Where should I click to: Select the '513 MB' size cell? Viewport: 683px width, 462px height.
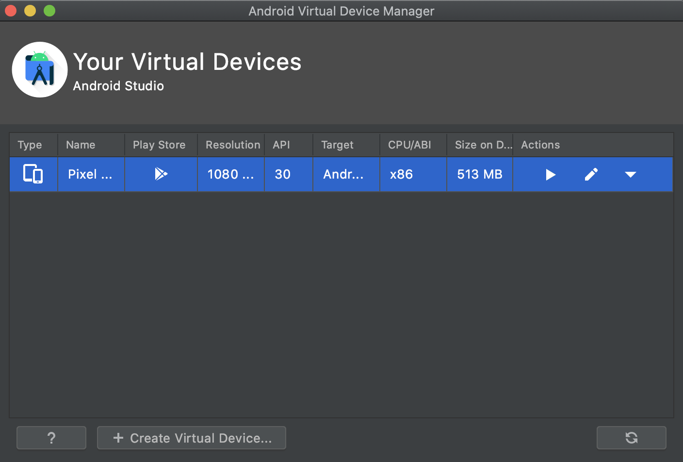click(x=480, y=174)
